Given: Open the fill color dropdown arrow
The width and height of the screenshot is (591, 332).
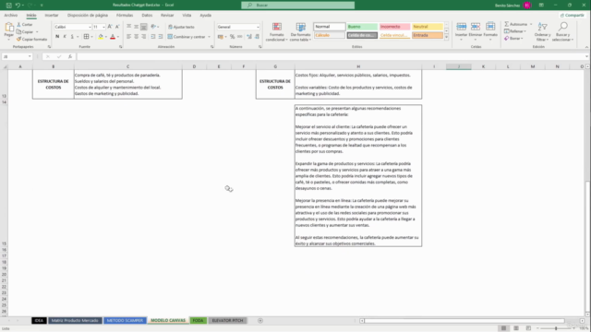Looking at the screenshot, I should click(106, 37).
